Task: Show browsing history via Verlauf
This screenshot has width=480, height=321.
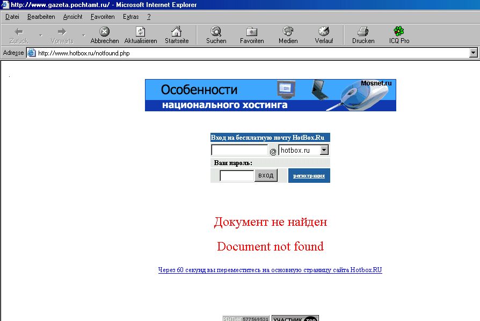Action: (324, 35)
